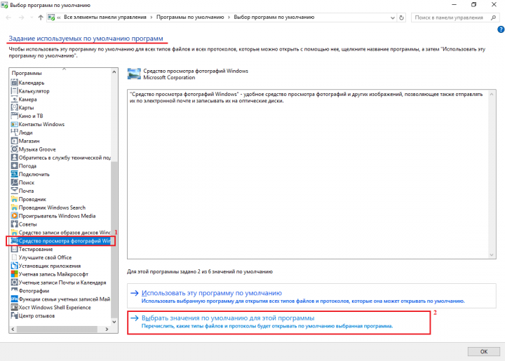Open address bar history dropdown
505x361 pixels.
click(x=392, y=18)
